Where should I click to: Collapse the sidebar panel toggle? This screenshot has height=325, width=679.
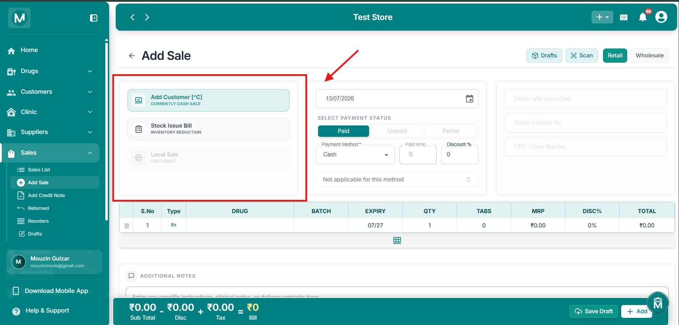pyautogui.click(x=94, y=18)
